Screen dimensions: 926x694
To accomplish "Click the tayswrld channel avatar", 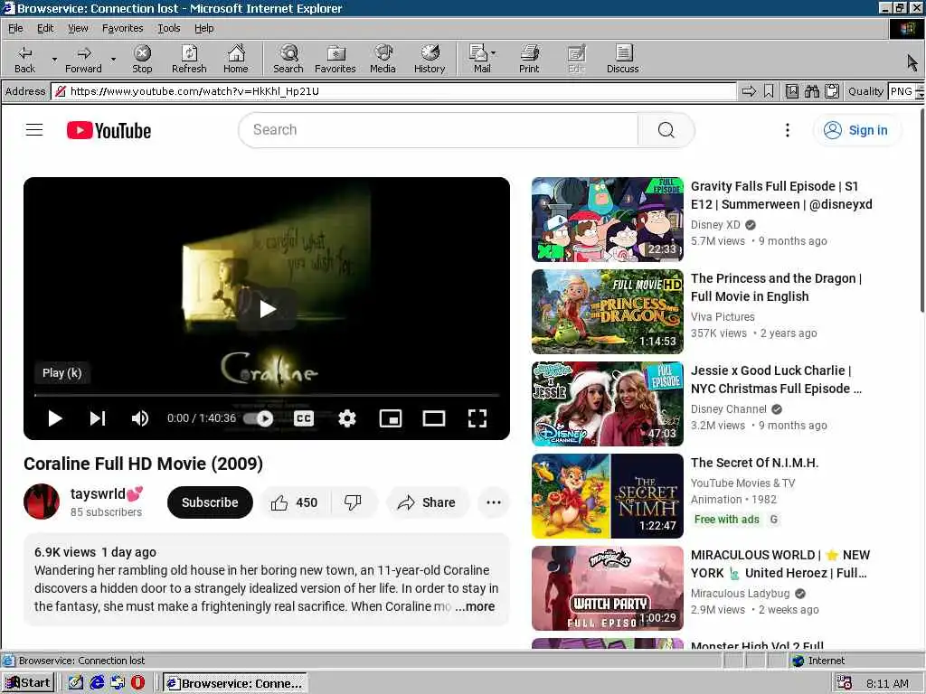I will (x=42, y=502).
